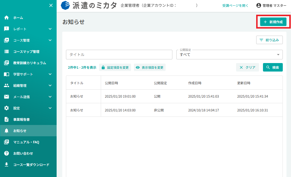291x177 pixels.
Task: Open 事業報告書 menu item
Action: [28, 119]
